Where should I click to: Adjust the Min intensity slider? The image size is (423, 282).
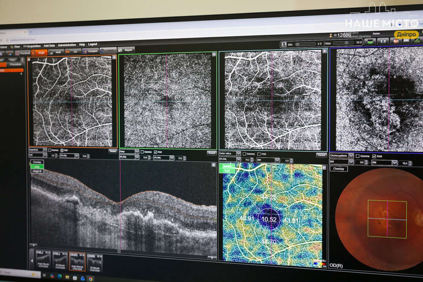click(306, 44)
